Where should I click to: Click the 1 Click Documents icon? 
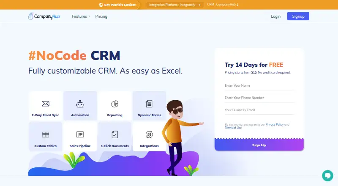pos(114,134)
